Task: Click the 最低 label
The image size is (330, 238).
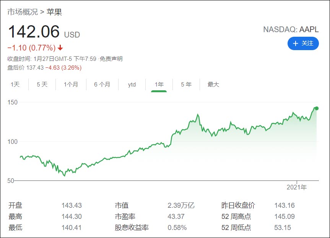Action: tap(15, 228)
